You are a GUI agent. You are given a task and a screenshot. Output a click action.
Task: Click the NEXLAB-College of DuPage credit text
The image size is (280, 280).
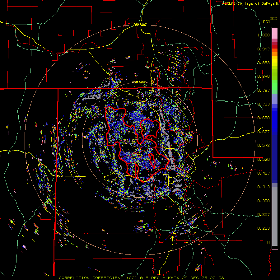248,3
